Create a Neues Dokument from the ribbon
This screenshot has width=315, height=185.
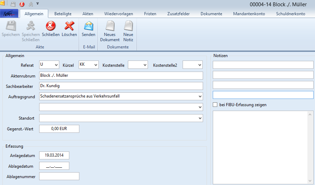[x=110, y=26]
